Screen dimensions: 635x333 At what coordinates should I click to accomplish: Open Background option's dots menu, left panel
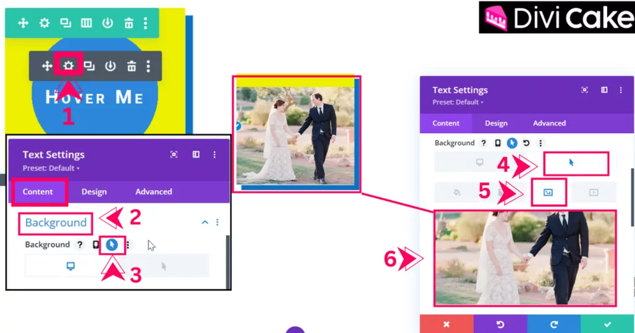[128, 244]
